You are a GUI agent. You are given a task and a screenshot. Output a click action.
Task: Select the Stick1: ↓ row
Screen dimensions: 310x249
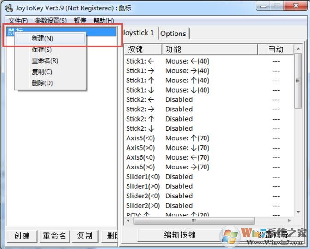[x=209, y=90]
